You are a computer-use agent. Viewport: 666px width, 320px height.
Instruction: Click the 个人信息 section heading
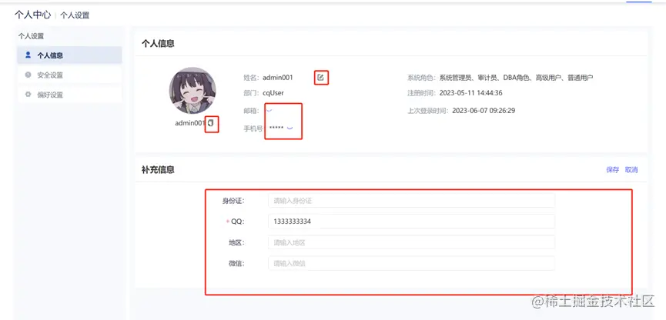point(158,44)
